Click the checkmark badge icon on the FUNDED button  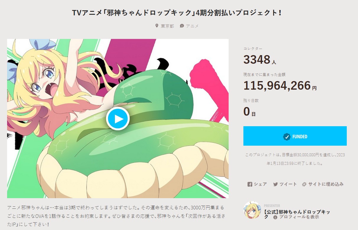tap(287, 137)
